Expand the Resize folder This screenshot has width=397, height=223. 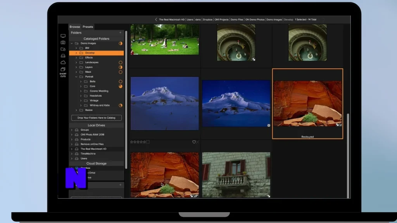tap(76, 110)
